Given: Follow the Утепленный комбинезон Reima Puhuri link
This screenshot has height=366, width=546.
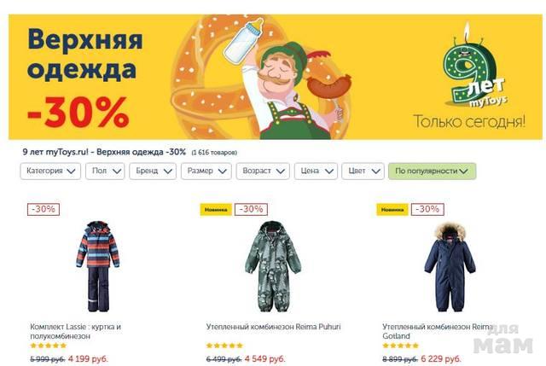Looking at the screenshot, I should (x=273, y=327).
